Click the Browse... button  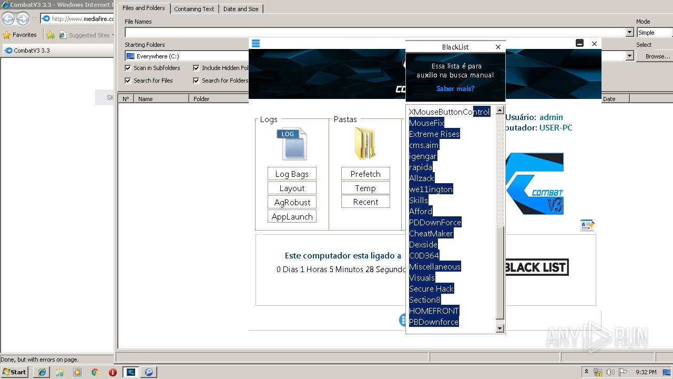(x=655, y=56)
